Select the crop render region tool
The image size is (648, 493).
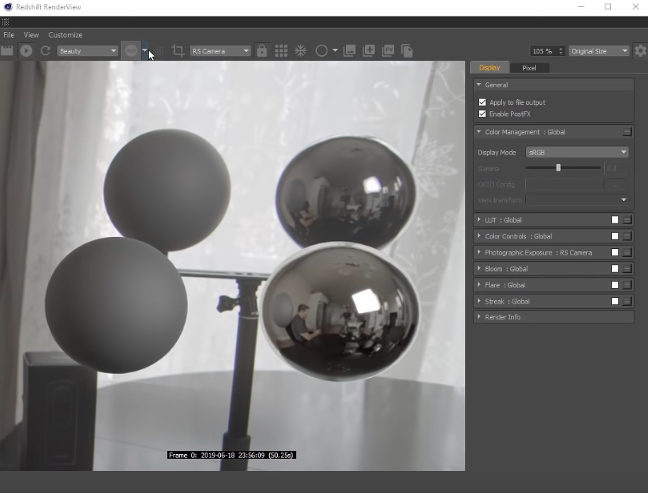pyautogui.click(x=178, y=51)
